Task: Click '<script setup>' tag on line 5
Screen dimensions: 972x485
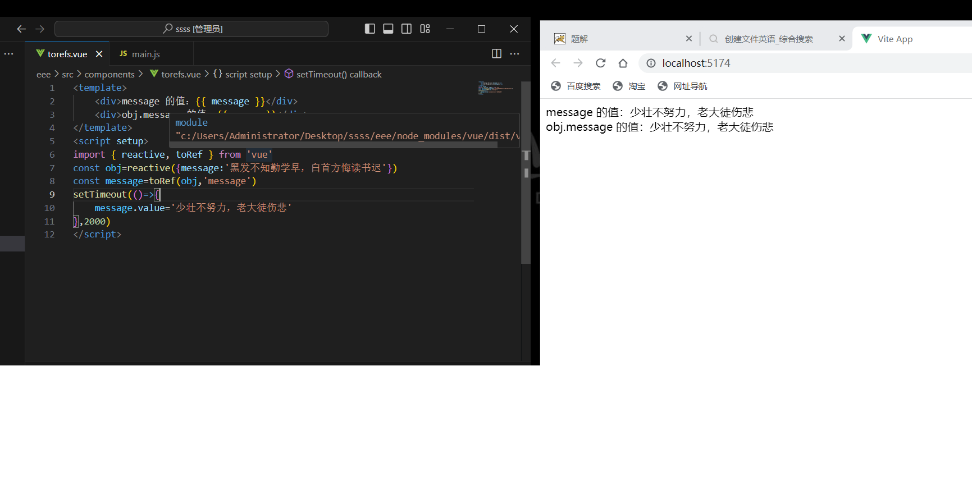Action: pyautogui.click(x=111, y=141)
